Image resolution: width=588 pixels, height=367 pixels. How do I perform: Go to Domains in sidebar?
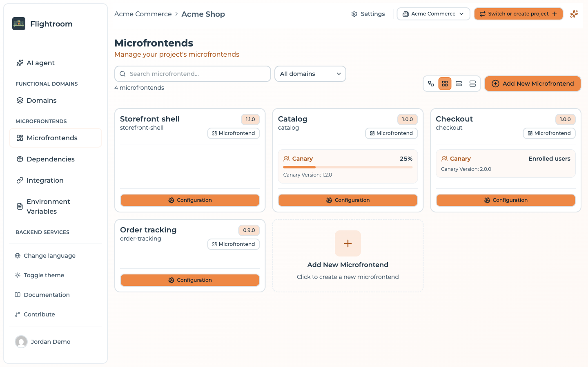[x=56, y=100]
